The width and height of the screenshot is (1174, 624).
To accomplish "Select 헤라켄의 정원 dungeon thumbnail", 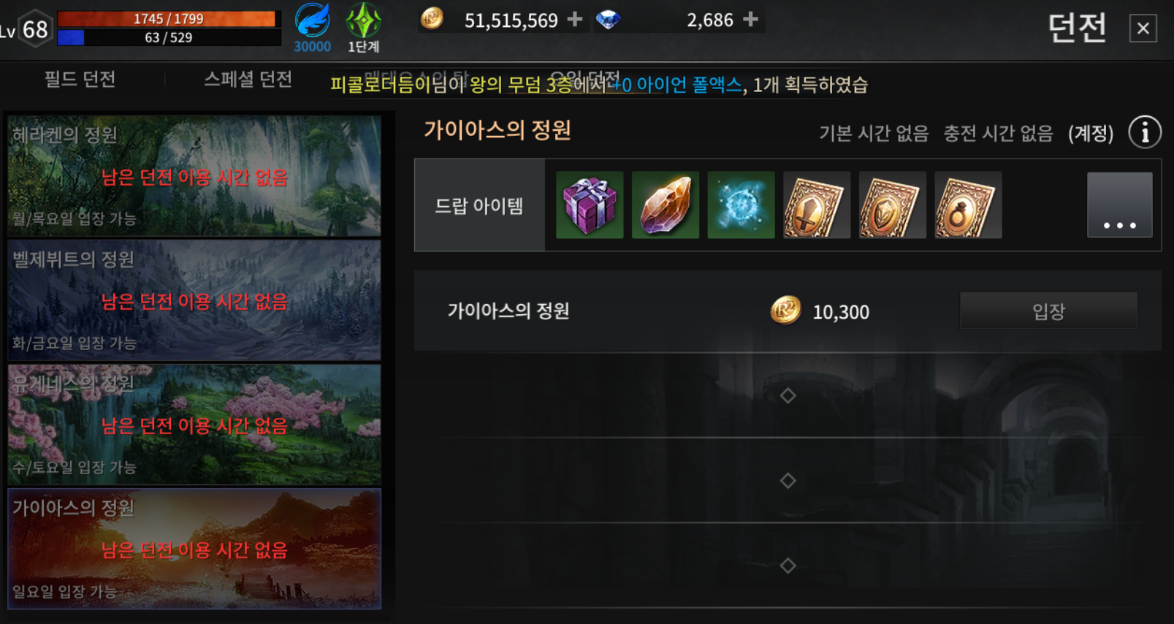I will click(194, 175).
